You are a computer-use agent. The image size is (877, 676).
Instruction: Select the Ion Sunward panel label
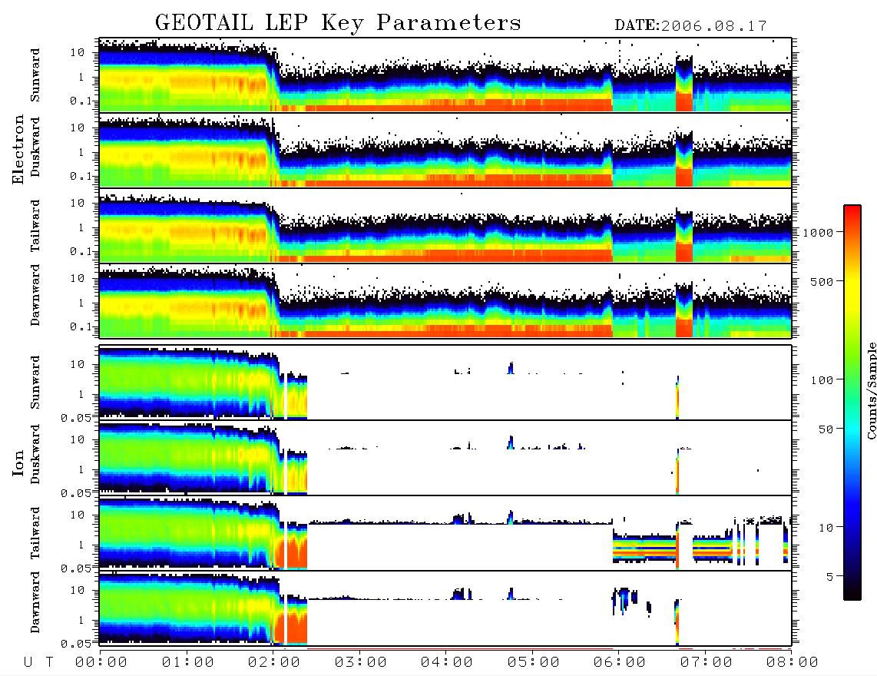point(35,383)
